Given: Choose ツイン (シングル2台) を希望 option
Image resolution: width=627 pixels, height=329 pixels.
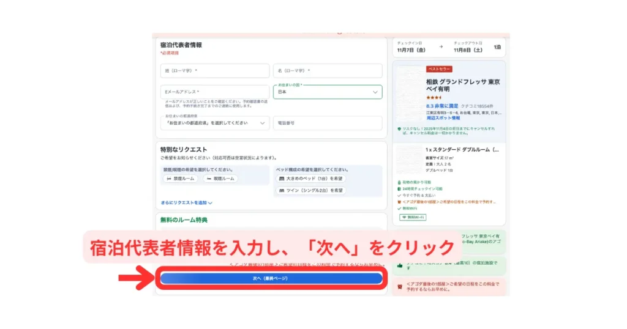Looking at the screenshot, I should (x=311, y=191).
